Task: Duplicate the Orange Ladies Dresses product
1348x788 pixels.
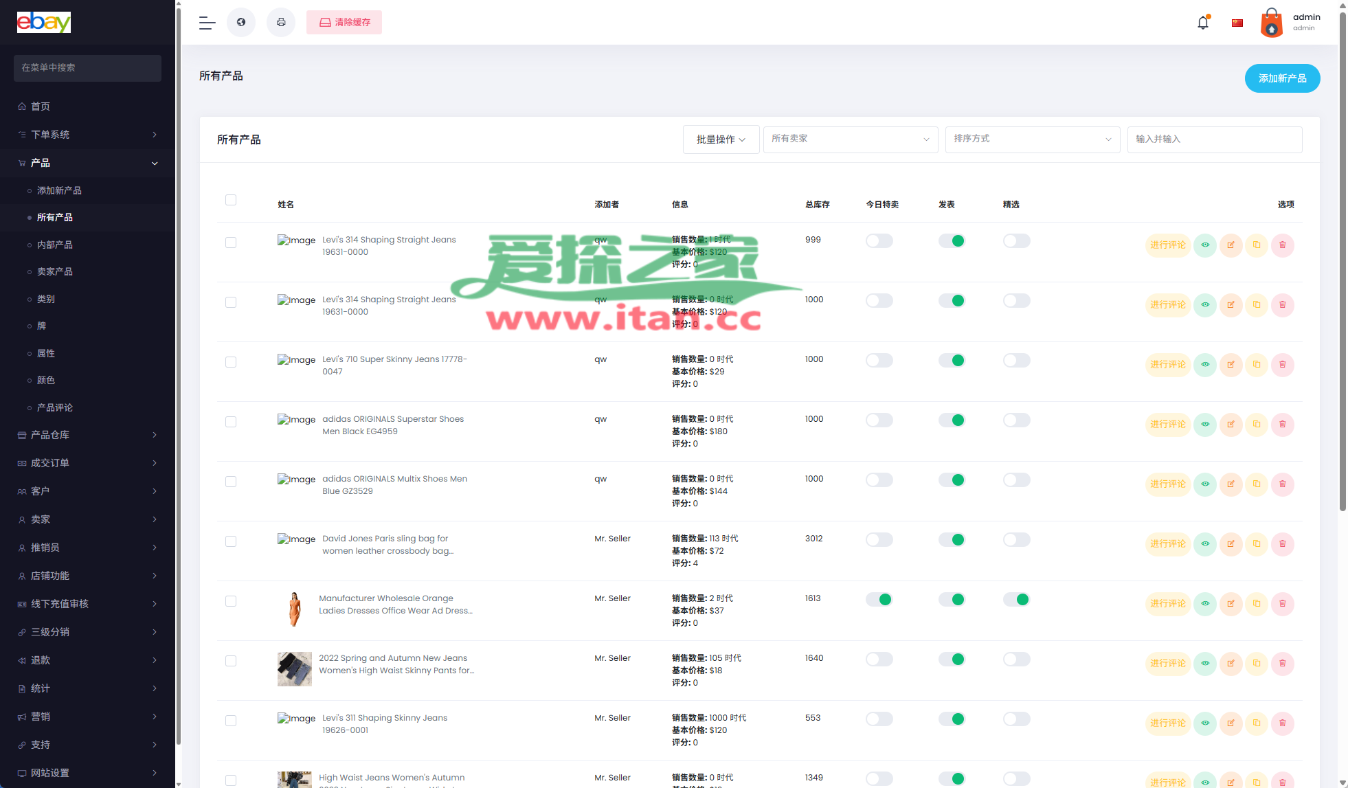Action: point(1257,604)
